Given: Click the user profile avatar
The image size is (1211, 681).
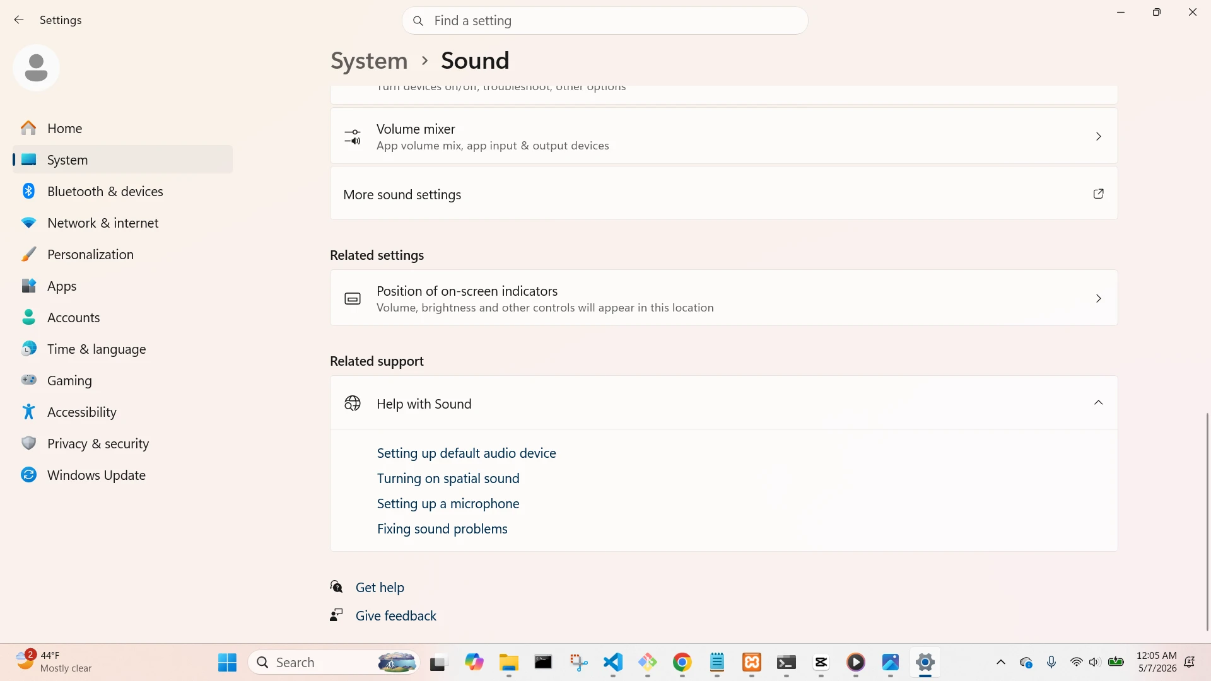Looking at the screenshot, I should point(36,67).
